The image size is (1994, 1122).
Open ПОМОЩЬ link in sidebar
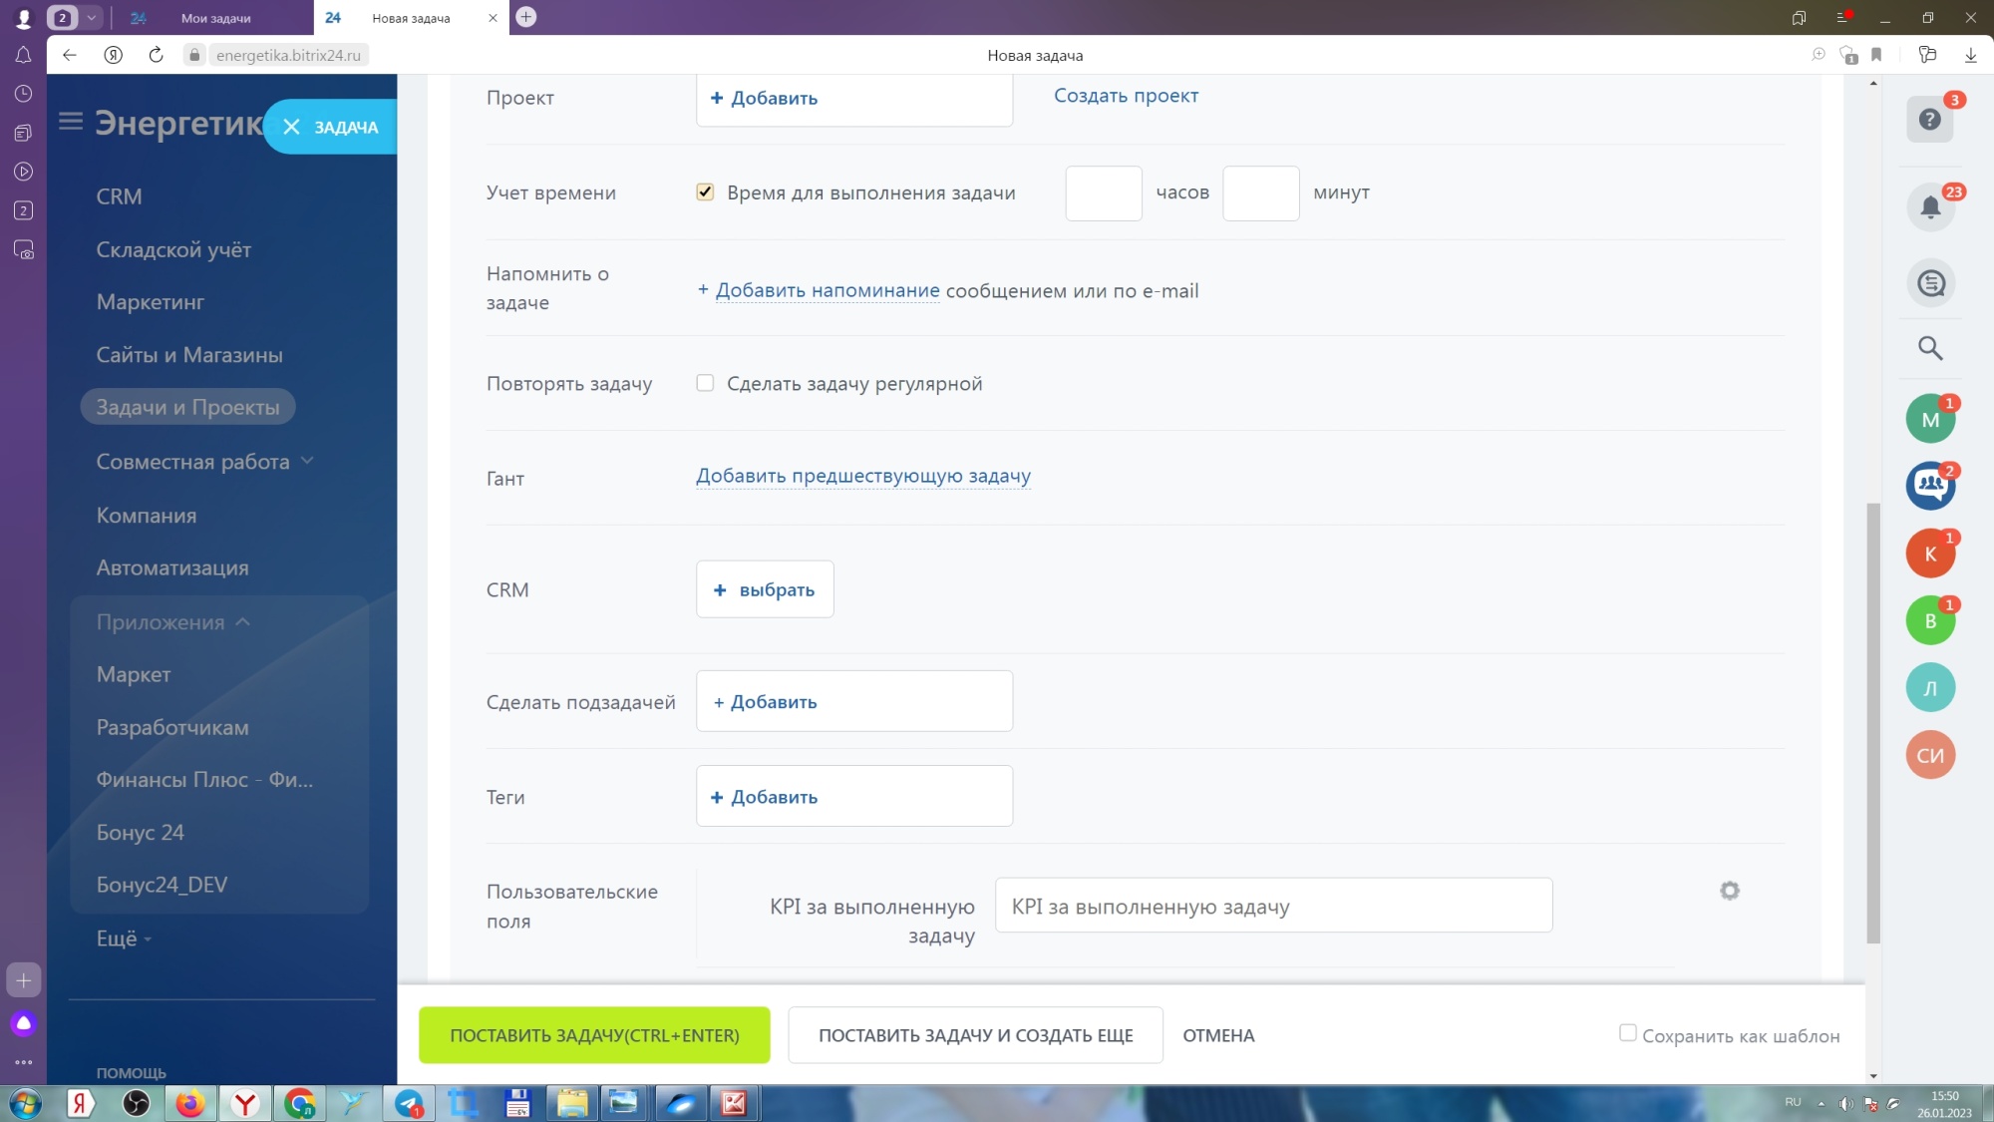point(131,1073)
